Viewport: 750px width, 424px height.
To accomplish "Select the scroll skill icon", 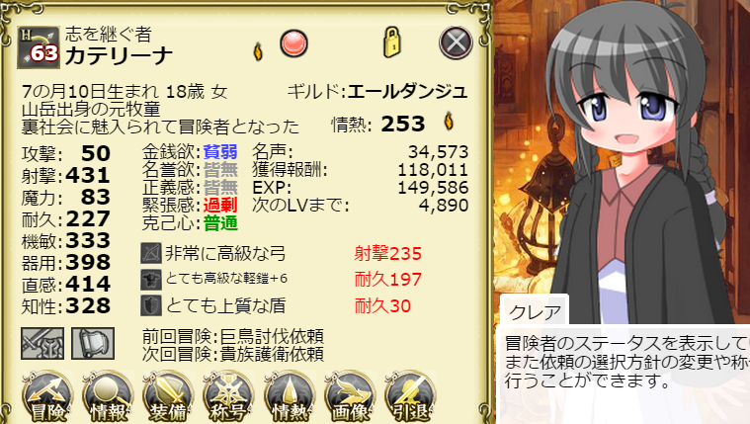I will 93,343.
